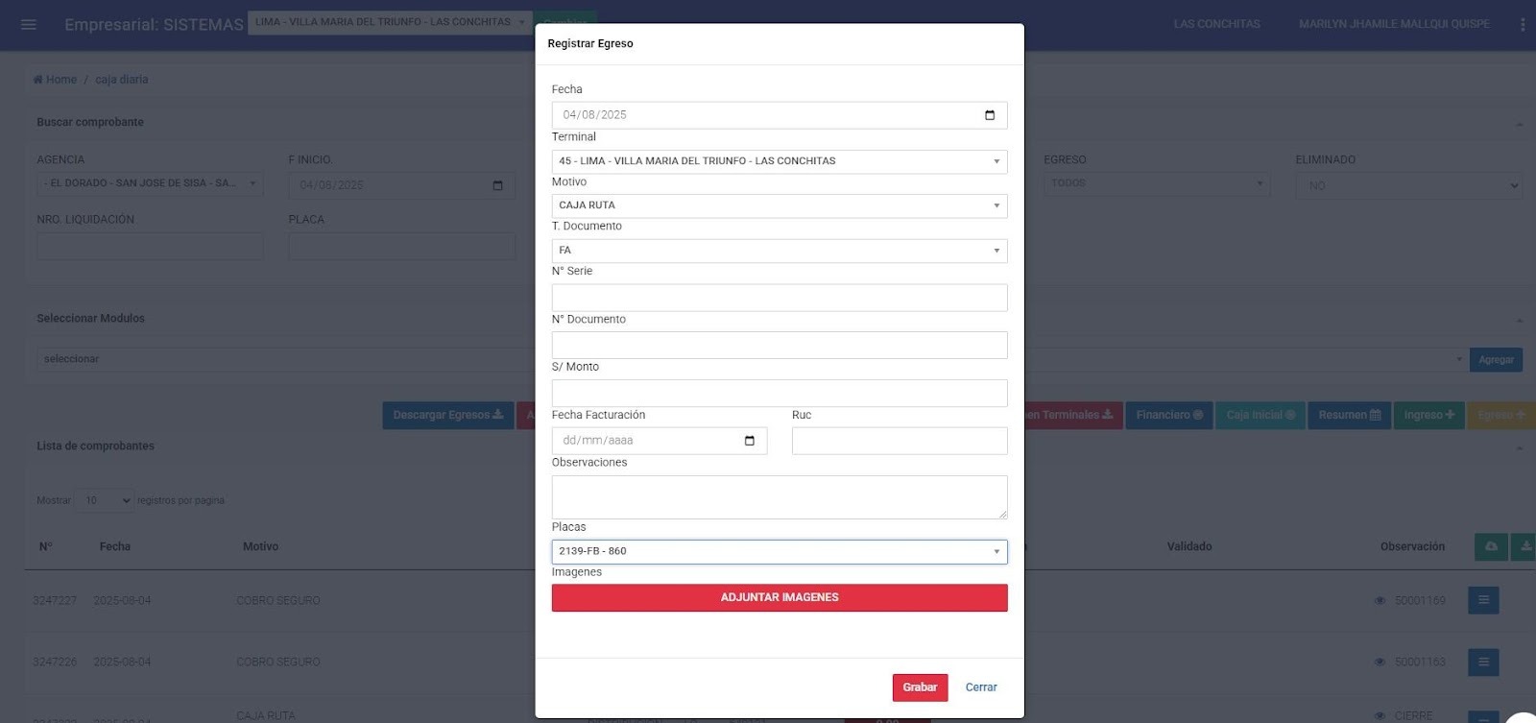This screenshot has height=723, width=1536.
Task: Open calendar picker in Fecha Facturación
Action: pos(750,441)
